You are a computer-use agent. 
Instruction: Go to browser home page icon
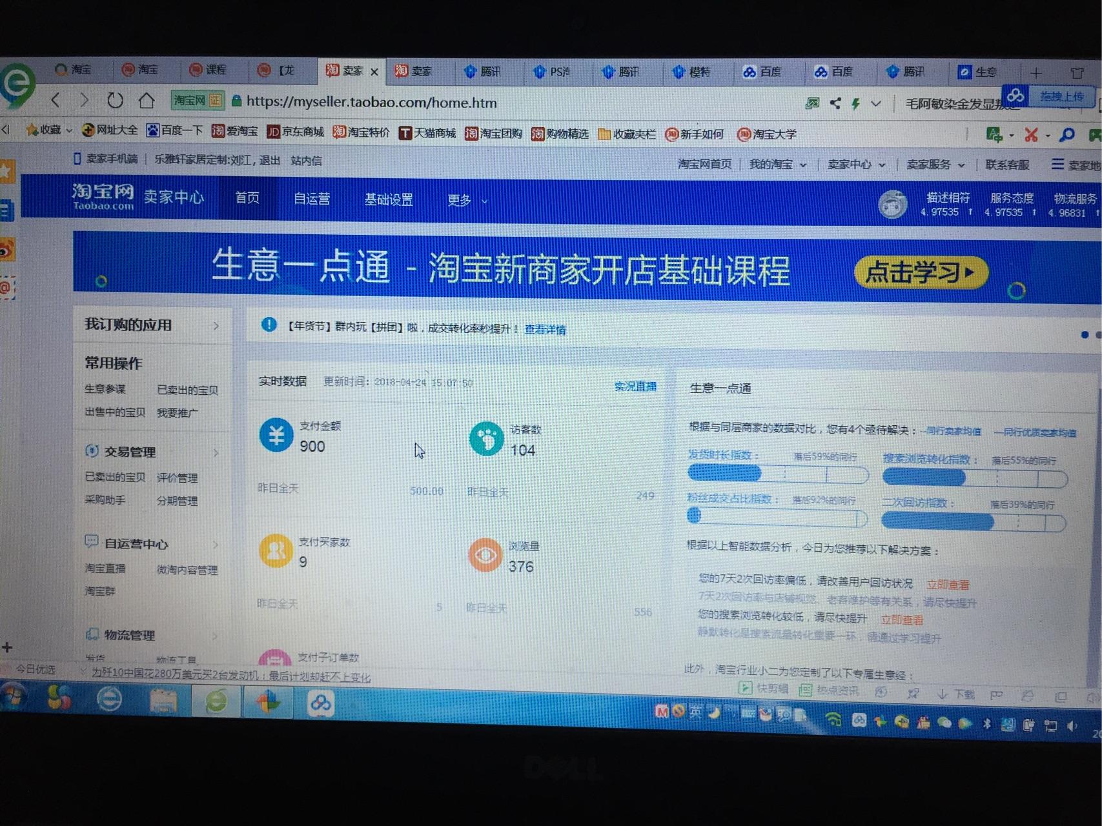(146, 100)
